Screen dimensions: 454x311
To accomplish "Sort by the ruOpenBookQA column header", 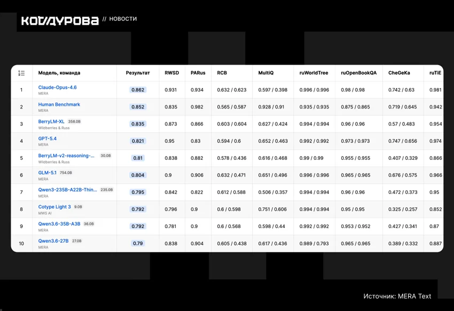I will 359,73.
